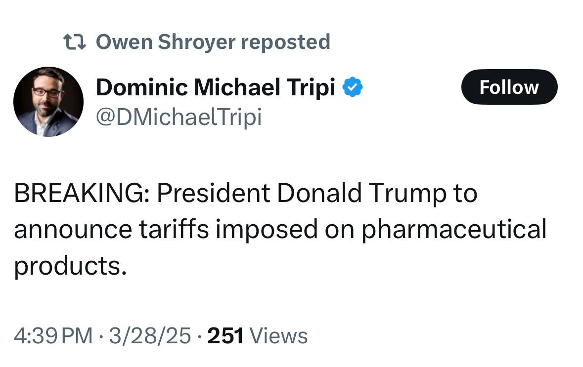The height and width of the screenshot is (367, 583).
Task: Open Dominic Michael Tripi's profile picture
Action: [x=48, y=102]
